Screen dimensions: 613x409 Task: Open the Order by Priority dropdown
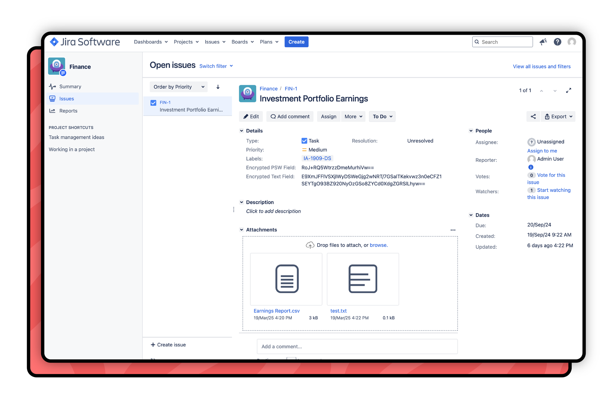179,87
